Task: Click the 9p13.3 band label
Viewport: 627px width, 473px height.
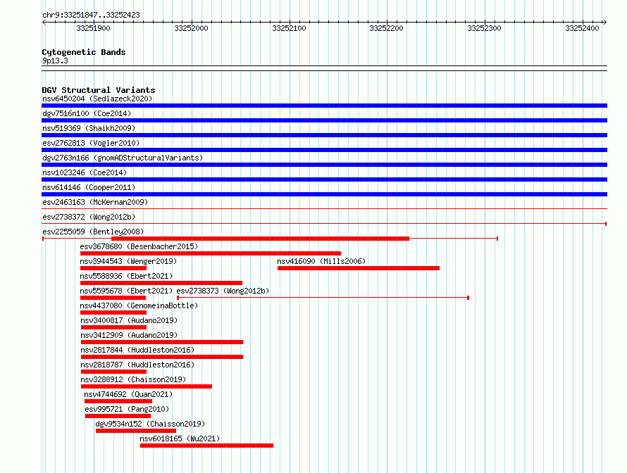Action: click(x=55, y=61)
